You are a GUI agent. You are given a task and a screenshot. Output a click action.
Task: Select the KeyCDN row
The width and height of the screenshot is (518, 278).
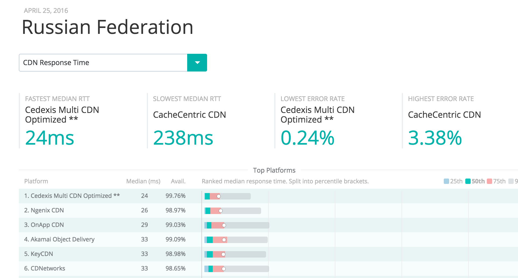(x=268, y=254)
